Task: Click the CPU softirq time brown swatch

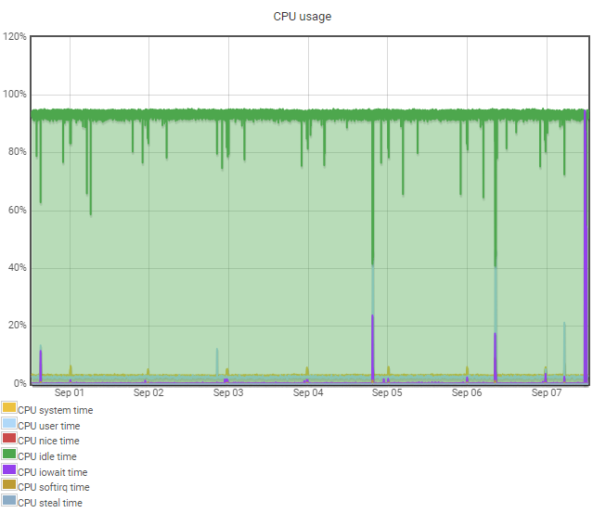Action: coord(9,484)
